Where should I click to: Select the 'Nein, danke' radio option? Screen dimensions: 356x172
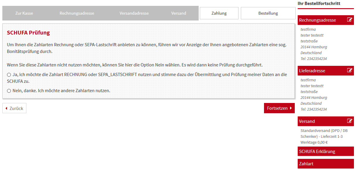(x=9, y=91)
